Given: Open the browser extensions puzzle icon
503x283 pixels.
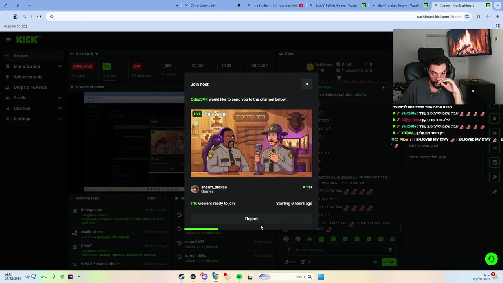Looking at the screenshot, I should tap(39, 17).
